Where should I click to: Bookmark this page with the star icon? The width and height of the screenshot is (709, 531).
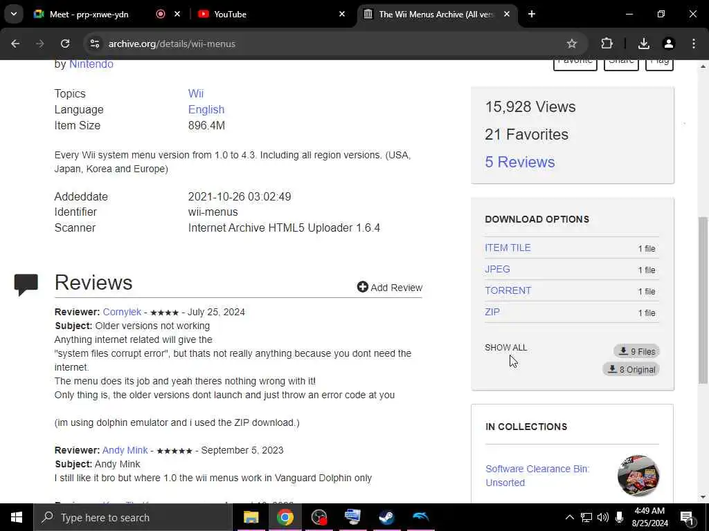coord(571,44)
